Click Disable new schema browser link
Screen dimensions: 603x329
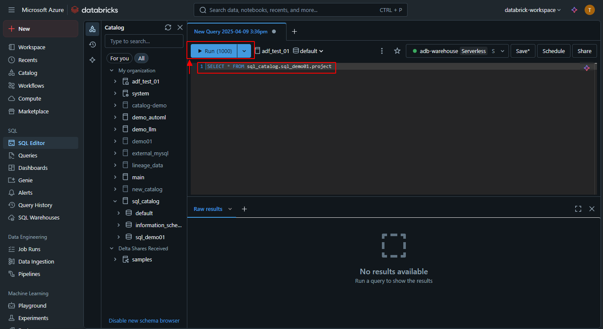click(144, 320)
